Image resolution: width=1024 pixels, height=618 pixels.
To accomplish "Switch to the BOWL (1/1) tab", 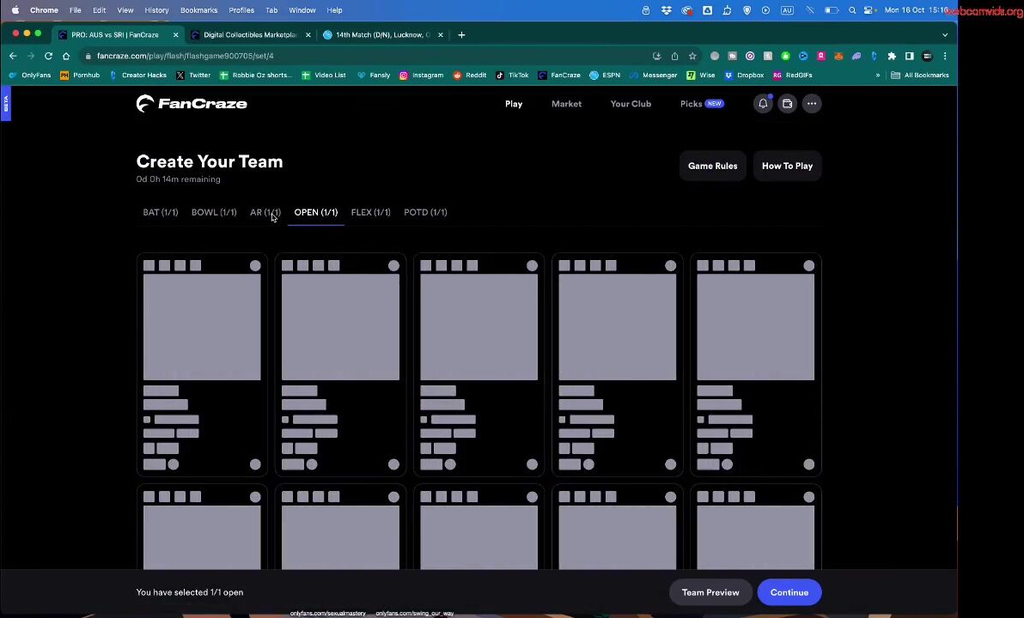I will 214,212.
